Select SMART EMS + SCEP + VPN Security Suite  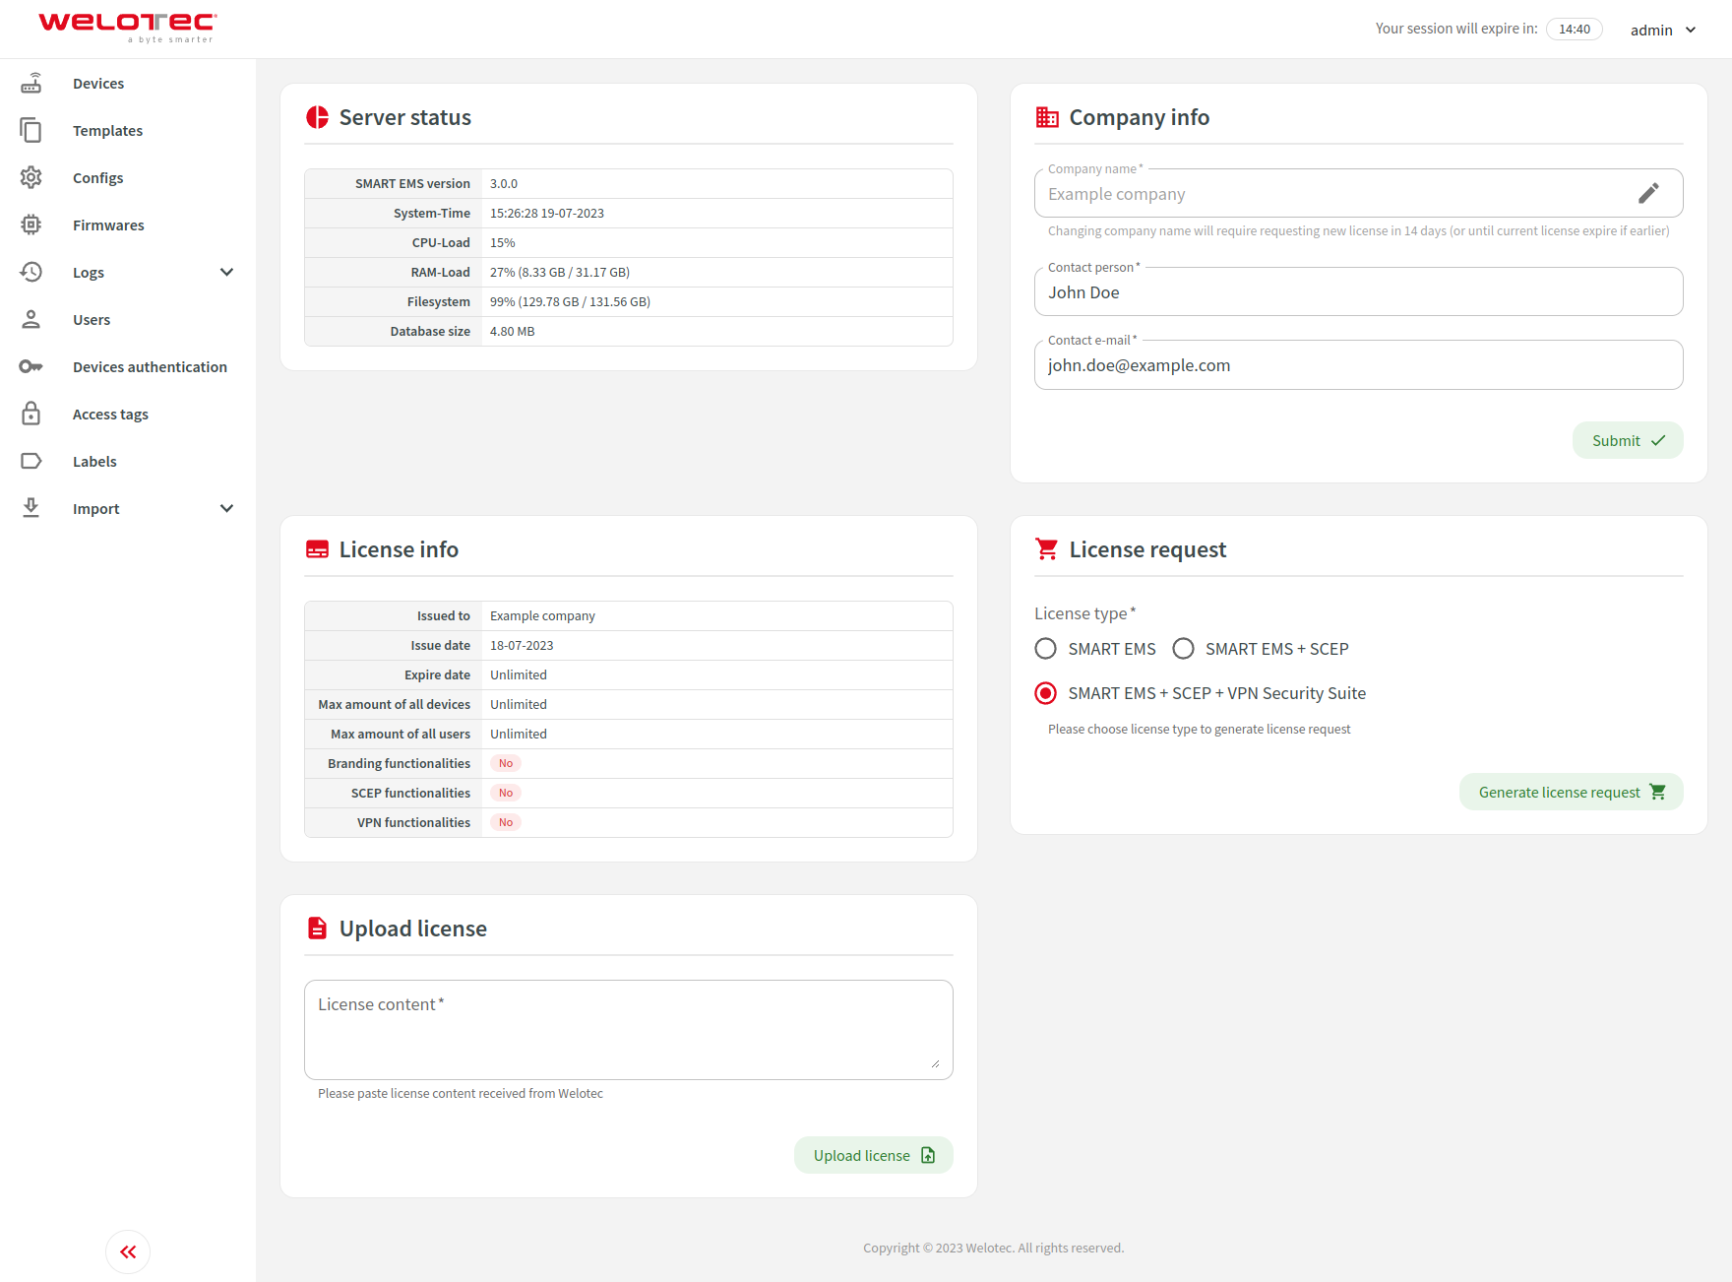coord(1046,693)
